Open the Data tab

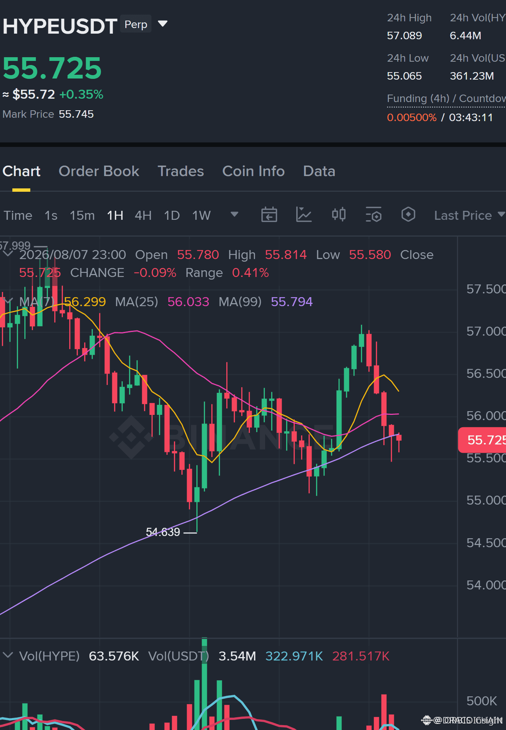coord(319,171)
